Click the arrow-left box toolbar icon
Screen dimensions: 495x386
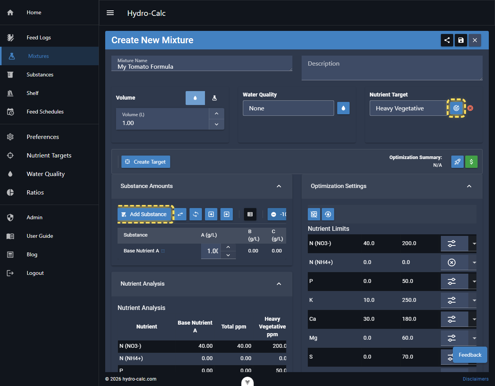click(x=227, y=214)
